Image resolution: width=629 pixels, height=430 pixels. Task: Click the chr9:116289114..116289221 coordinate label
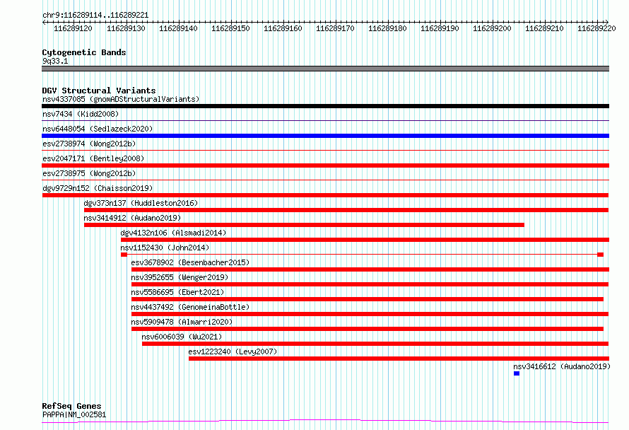95,16
